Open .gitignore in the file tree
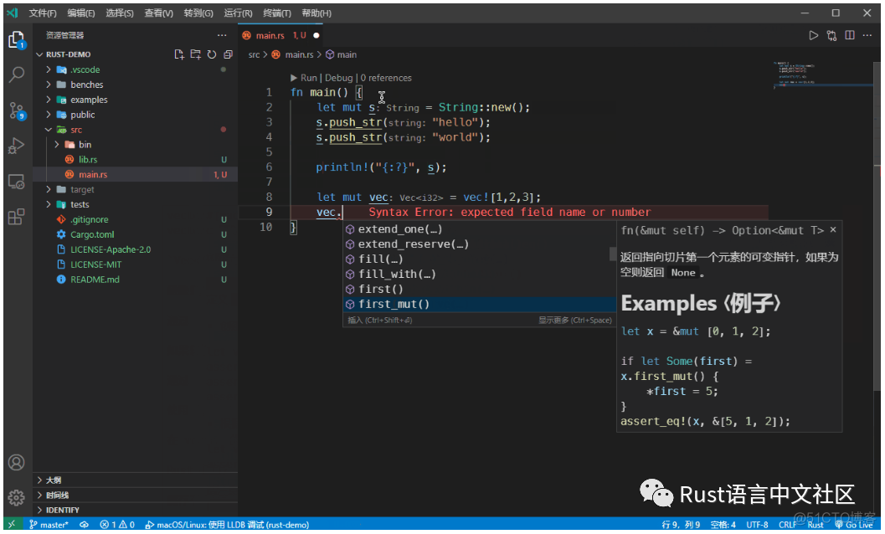The width and height of the screenshot is (885, 534). pos(136,219)
